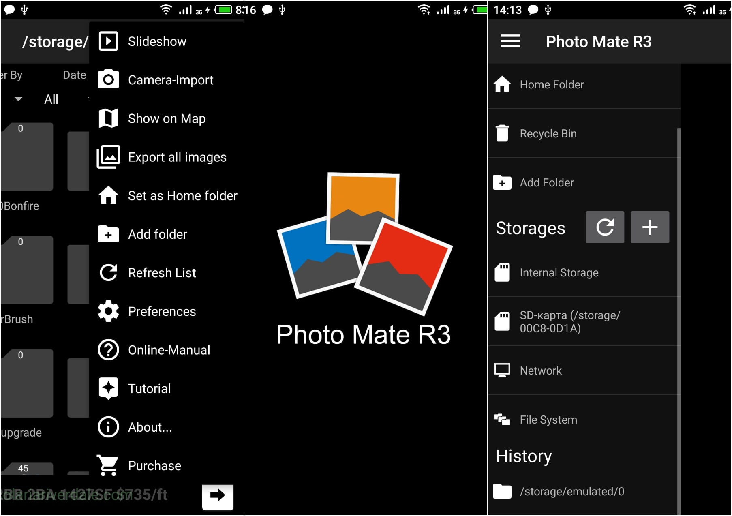Select the Add folder menu entry
Image resolution: width=732 pixels, height=516 pixels.
166,234
